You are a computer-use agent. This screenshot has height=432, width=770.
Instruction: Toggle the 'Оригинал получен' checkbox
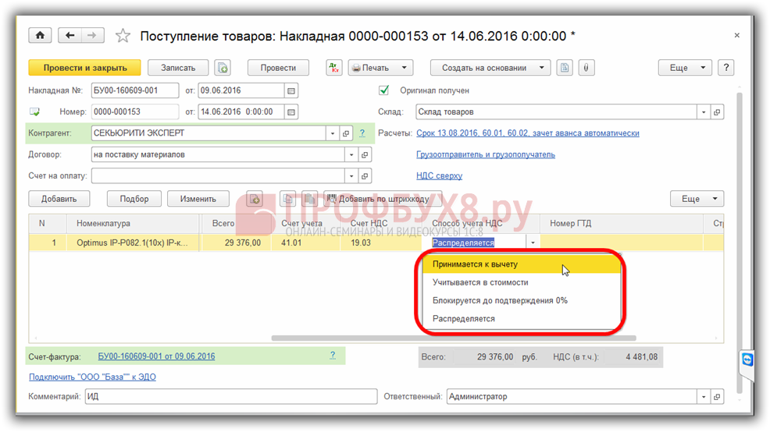click(383, 90)
